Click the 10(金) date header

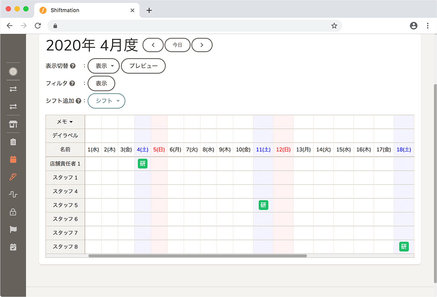pos(243,150)
